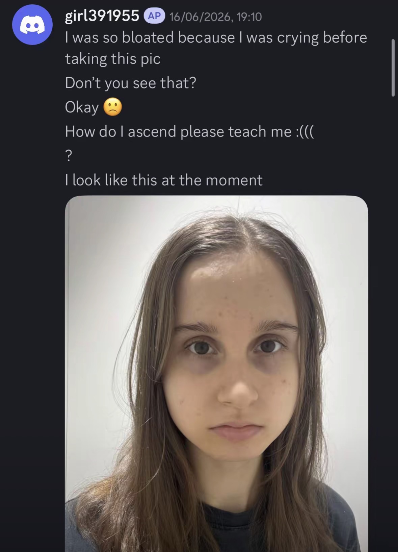
Task: Click the word "bloated" in the first message
Action: click(x=148, y=37)
